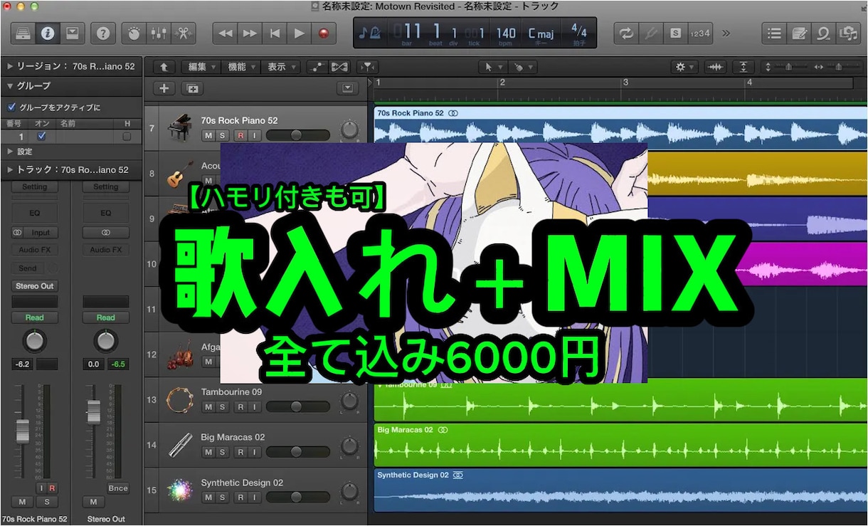Open the Library panel
This screenshot has height=526, width=868.
23,33
